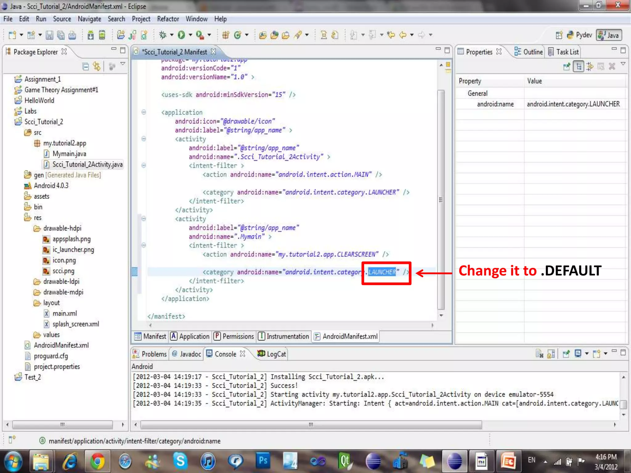
Task: Click the Open Perspective icon
Action: tap(559, 35)
